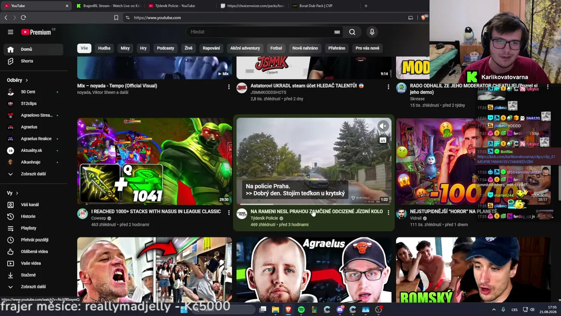Go back with the browser back arrow
Image resolution: width=561 pixels, height=316 pixels.
click(x=6, y=18)
